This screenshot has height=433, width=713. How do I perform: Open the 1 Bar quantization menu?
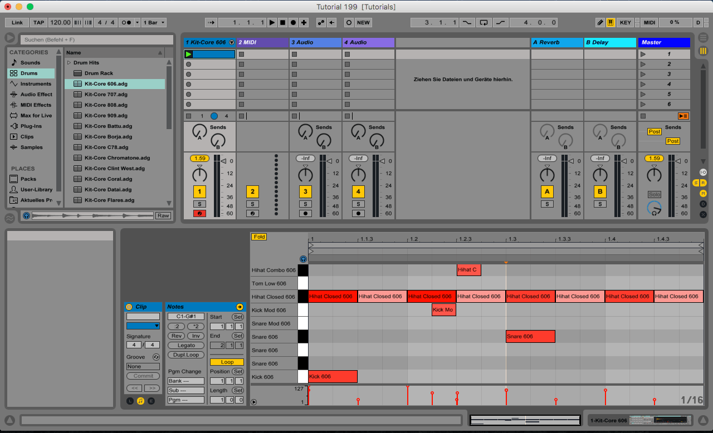pyautogui.click(x=154, y=23)
